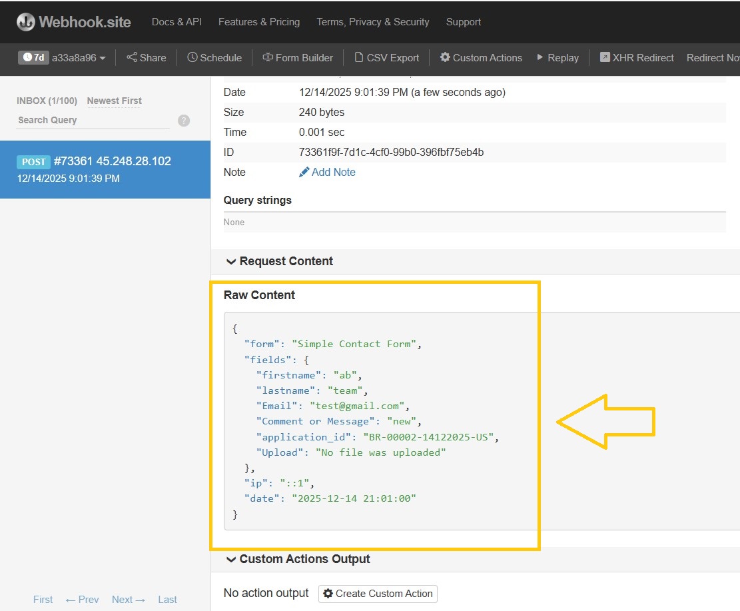The width and height of the screenshot is (740, 611).
Task: Click the Webhook.site logo
Action: click(x=73, y=21)
